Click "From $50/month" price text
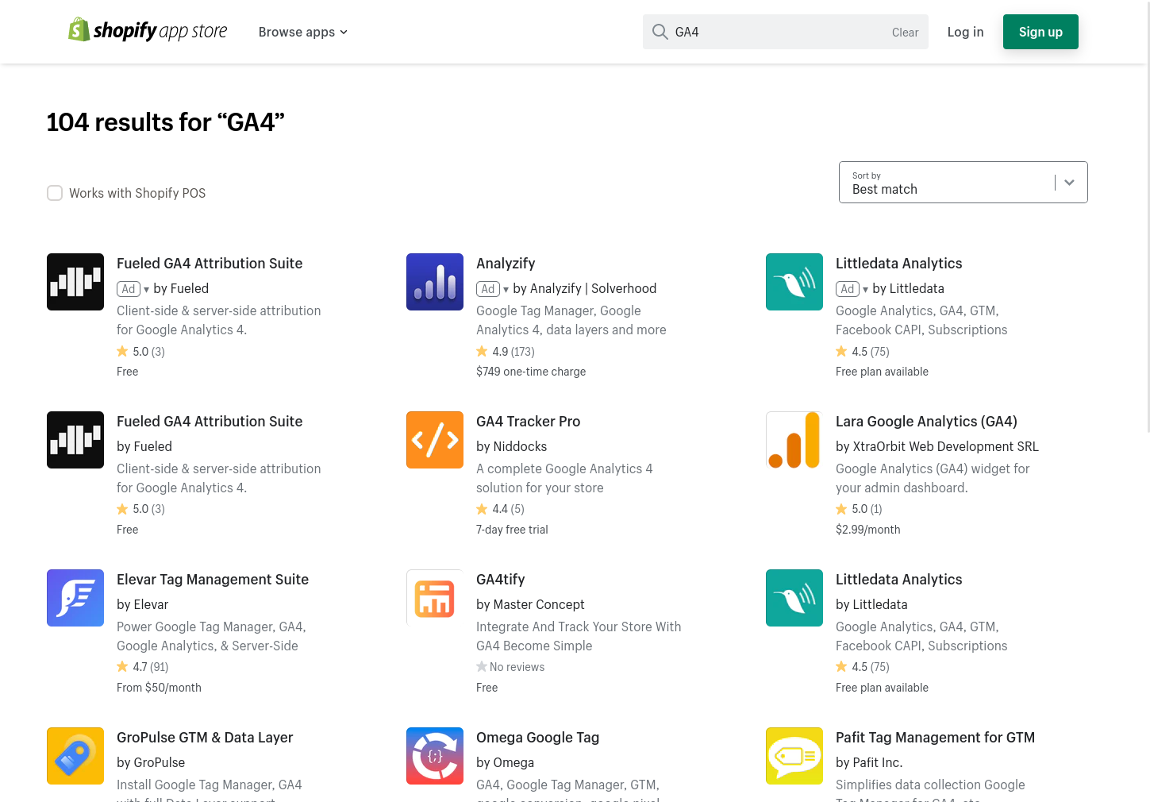This screenshot has width=1150, height=802. click(x=159, y=688)
